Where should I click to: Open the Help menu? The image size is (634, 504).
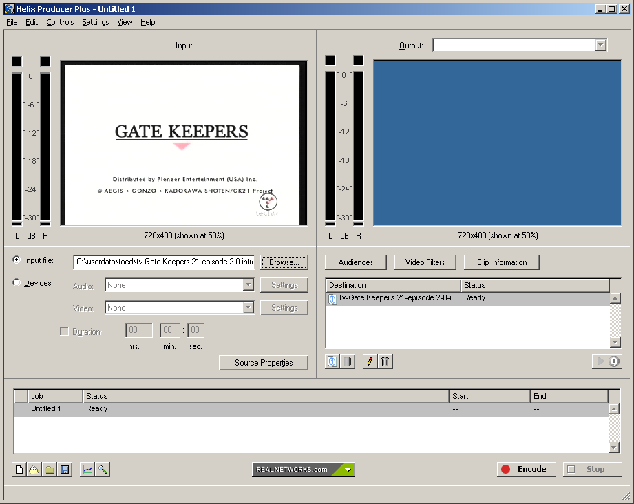[x=147, y=22]
